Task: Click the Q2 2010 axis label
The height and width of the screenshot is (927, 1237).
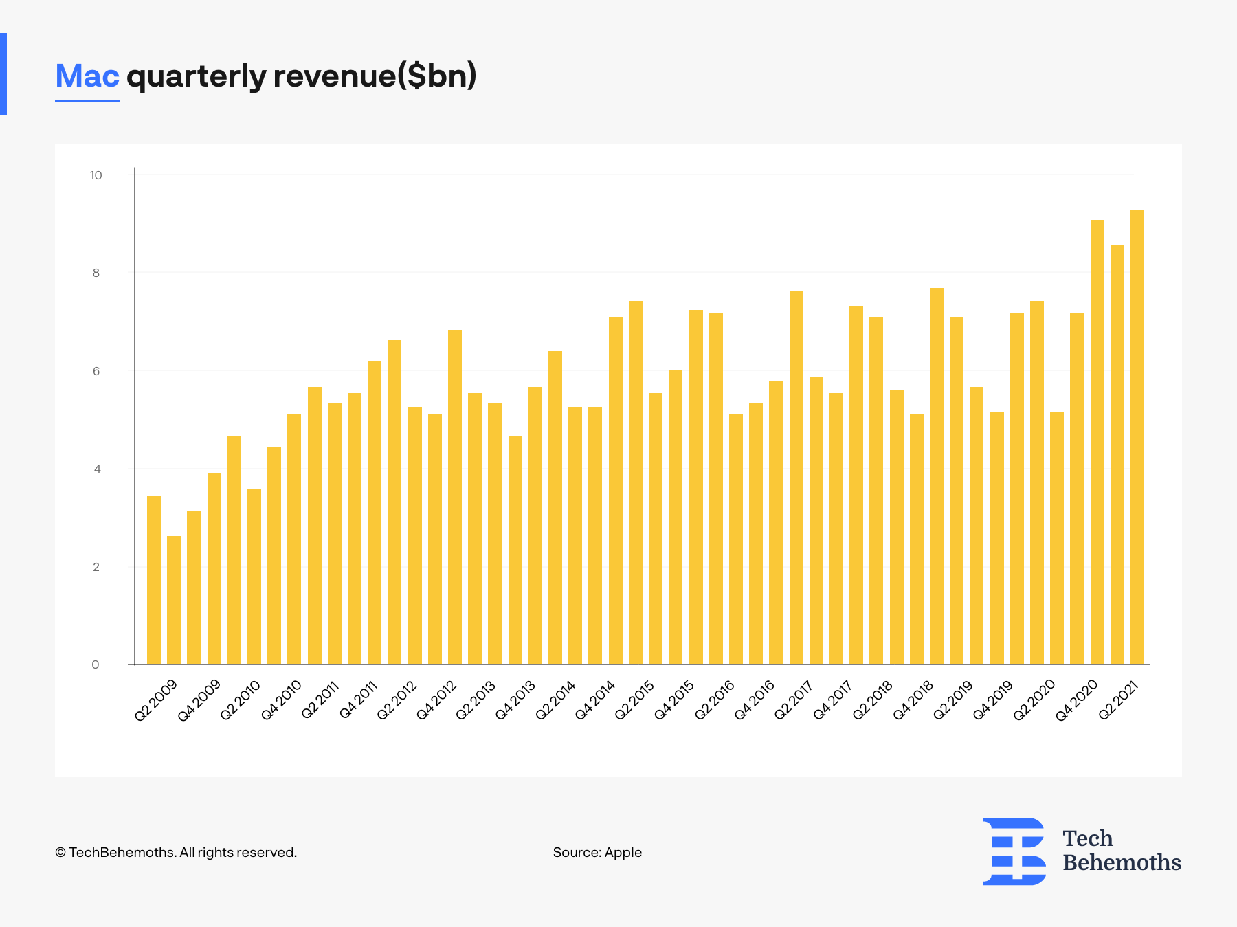Action: (240, 700)
